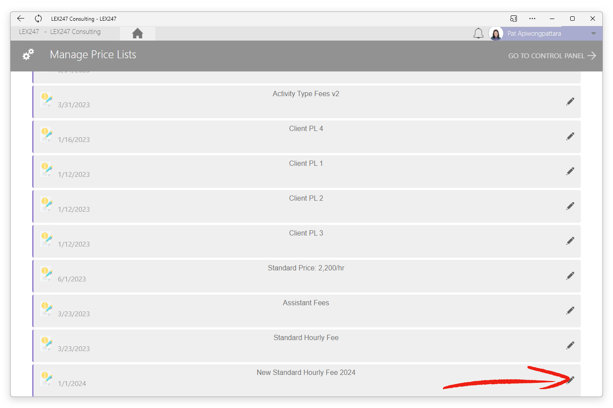Select New Standard Hourly Fee 2024 title
This screenshot has height=408, width=613.
[x=306, y=373]
